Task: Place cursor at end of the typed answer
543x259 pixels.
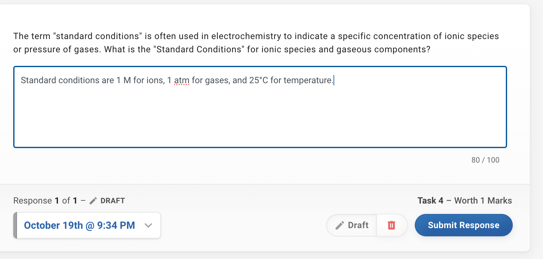Action: 333,80
